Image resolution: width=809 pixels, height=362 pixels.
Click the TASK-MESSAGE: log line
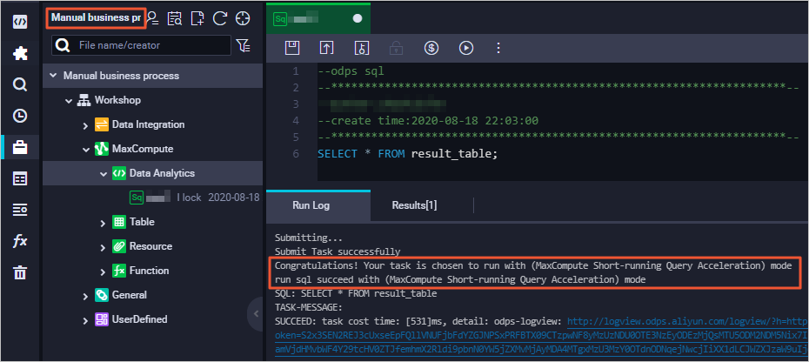(309, 308)
